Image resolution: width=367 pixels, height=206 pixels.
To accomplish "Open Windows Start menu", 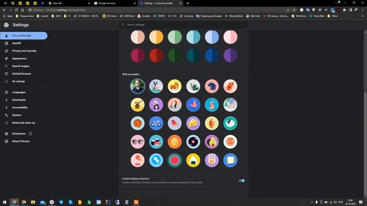I will [5, 202].
